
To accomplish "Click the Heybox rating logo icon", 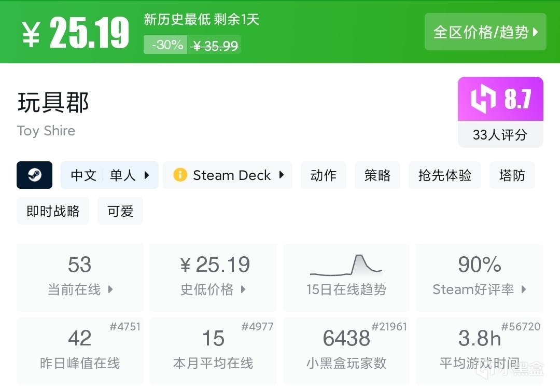I will [483, 99].
